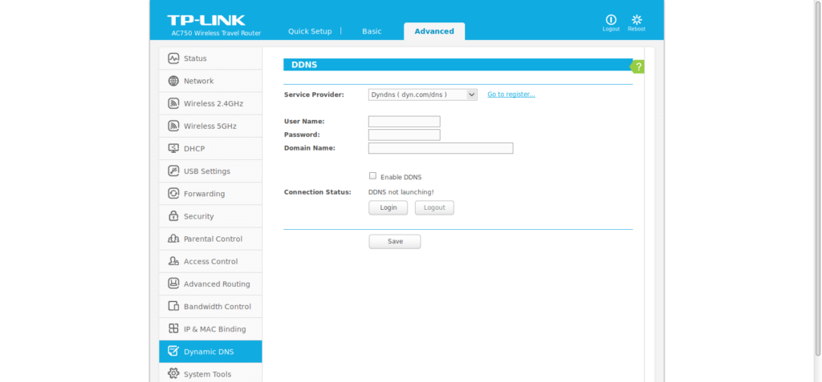Click the Parental Control icon

[x=173, y=239]
